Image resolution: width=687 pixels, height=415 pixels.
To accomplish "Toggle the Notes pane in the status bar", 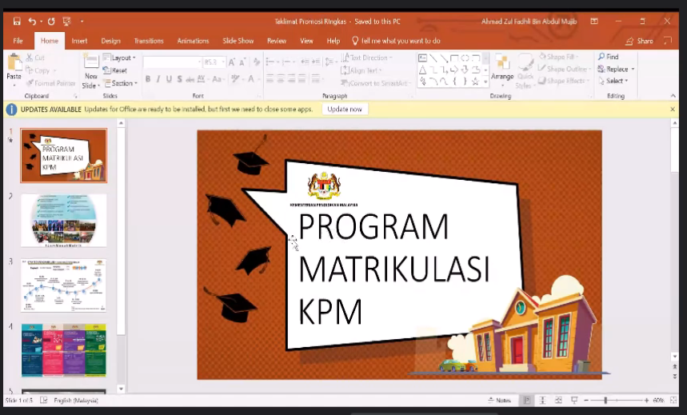I will tap(500, 400).
